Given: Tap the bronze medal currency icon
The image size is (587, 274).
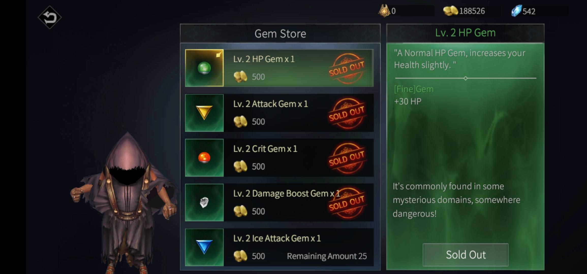Looking at the screenshot, I should coord(384,11).
